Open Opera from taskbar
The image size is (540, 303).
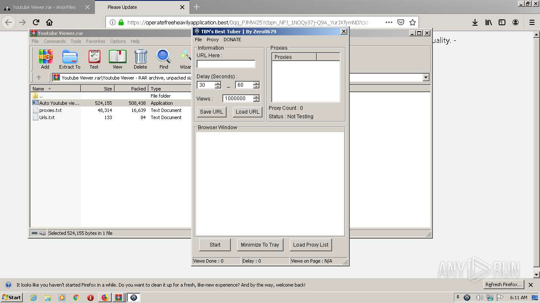tap(90, 298)
